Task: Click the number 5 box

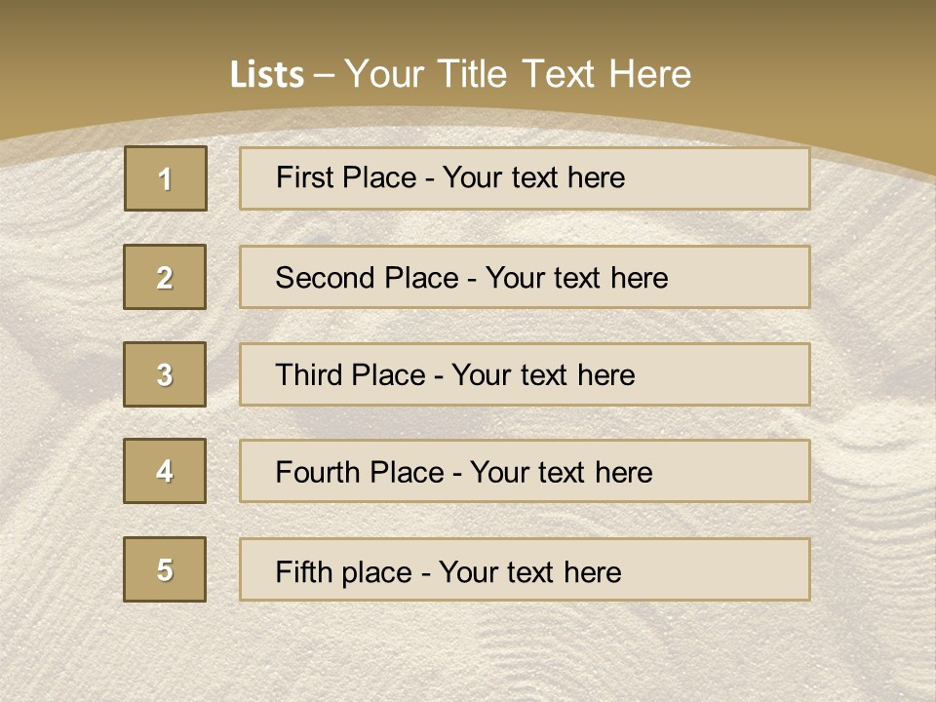Action: (x=165, y=569)
